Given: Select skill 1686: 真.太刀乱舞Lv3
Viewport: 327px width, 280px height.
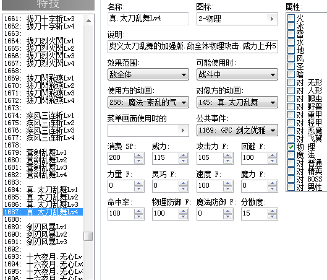Looking at the screenshot, I should (43, 204).
